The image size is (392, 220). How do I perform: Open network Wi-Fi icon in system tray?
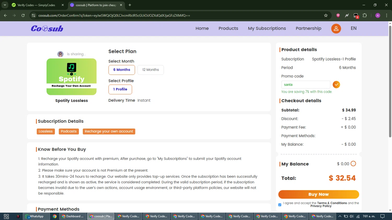358,216
